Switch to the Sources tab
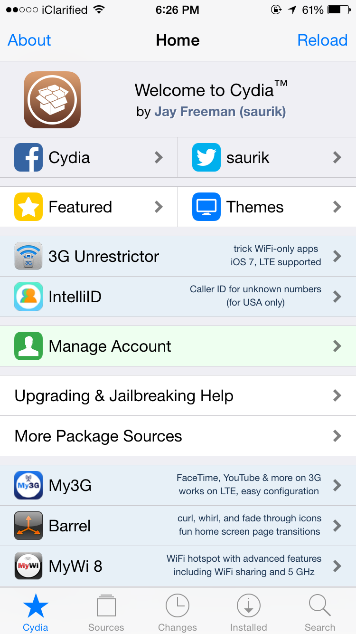The width and height of the screenshot is (356, 634). (106, 613)
